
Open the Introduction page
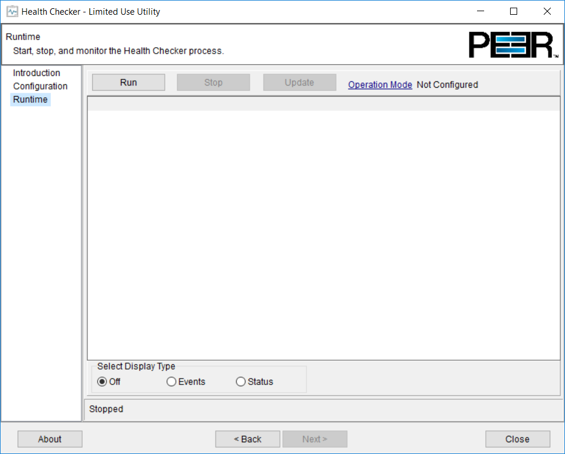(37, 73)
